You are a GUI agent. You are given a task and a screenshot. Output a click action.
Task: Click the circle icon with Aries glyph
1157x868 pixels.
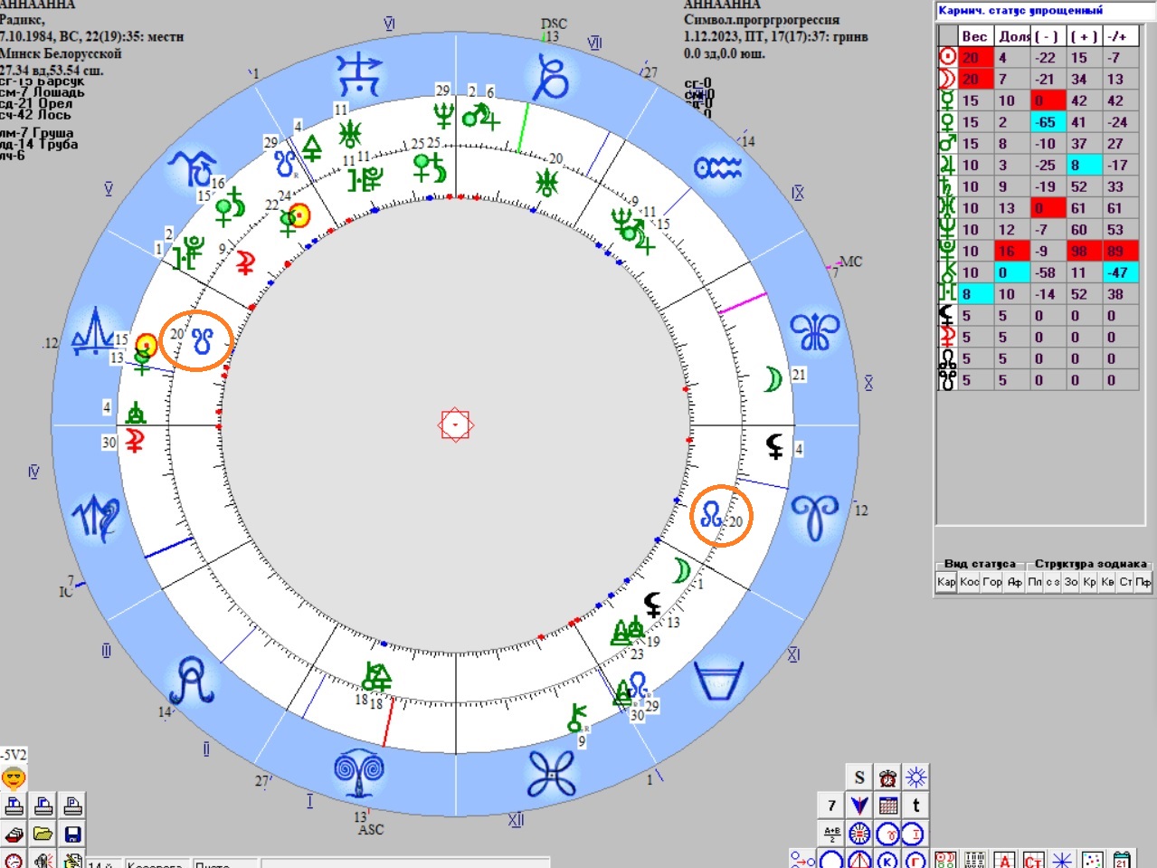pyautogui.click(x=888, y=833)
